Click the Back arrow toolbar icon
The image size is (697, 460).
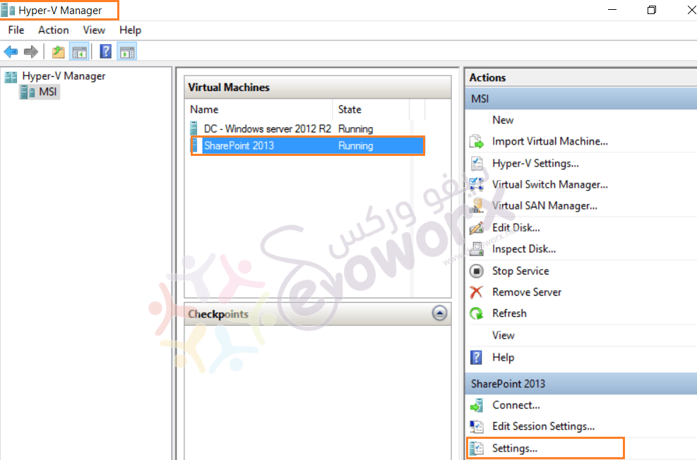11,52
